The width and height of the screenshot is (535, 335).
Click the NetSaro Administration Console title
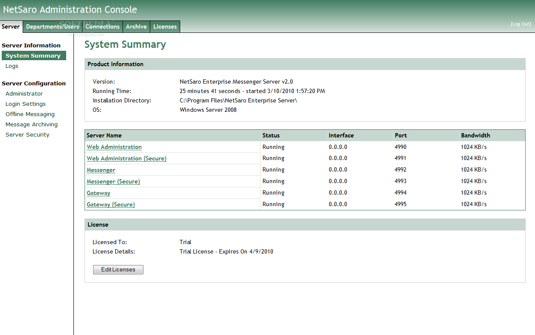point(70,9)
